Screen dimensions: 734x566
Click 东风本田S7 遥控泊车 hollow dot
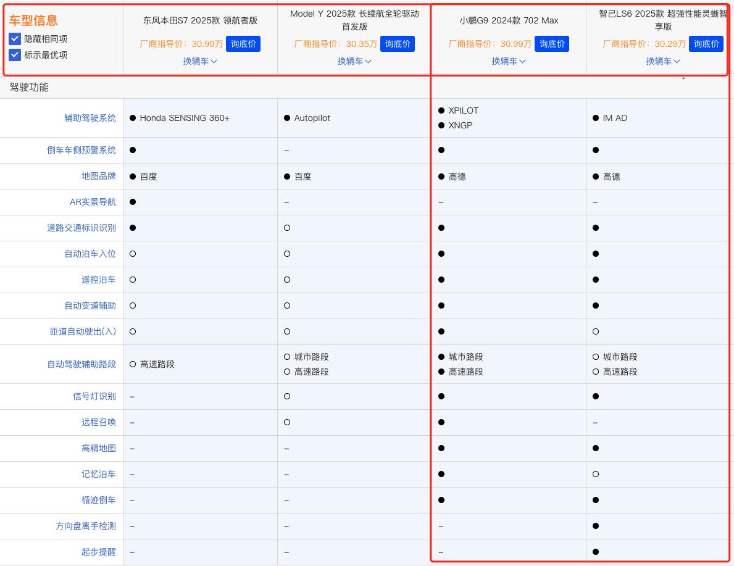pyautogui.click(x=133, y=280)
